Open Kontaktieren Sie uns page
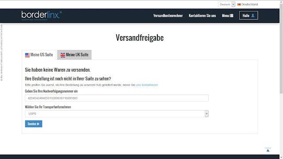The height and width of the screenshot is (159, 283). click(203, 16)
